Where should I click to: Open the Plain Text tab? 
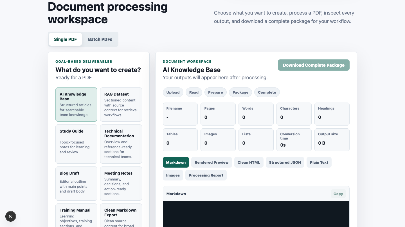(x=319, y=162)
